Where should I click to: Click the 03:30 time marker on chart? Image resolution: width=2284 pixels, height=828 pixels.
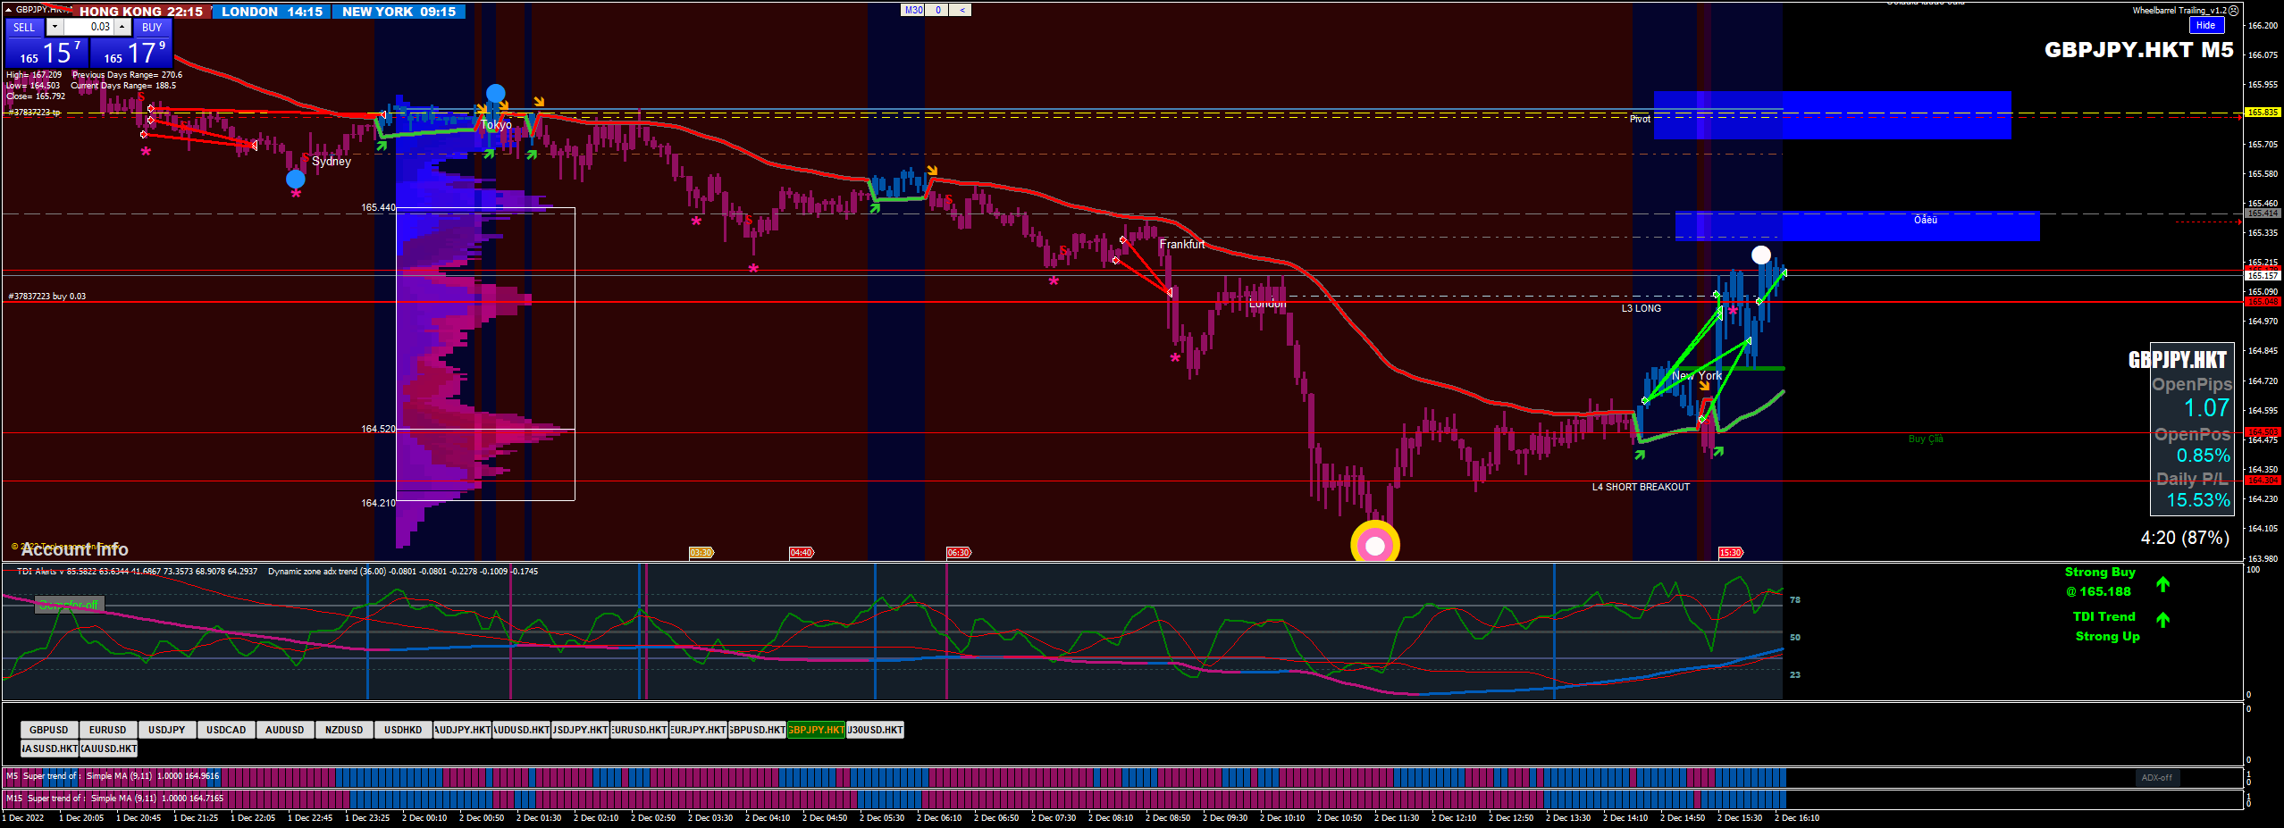click(x=701, y=553)
